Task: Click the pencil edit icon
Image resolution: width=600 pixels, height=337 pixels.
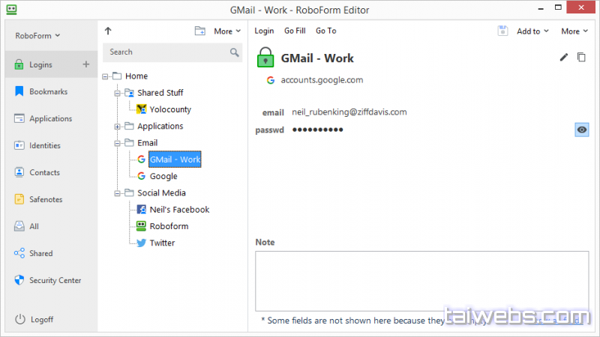Action: (x=564, y=58)
